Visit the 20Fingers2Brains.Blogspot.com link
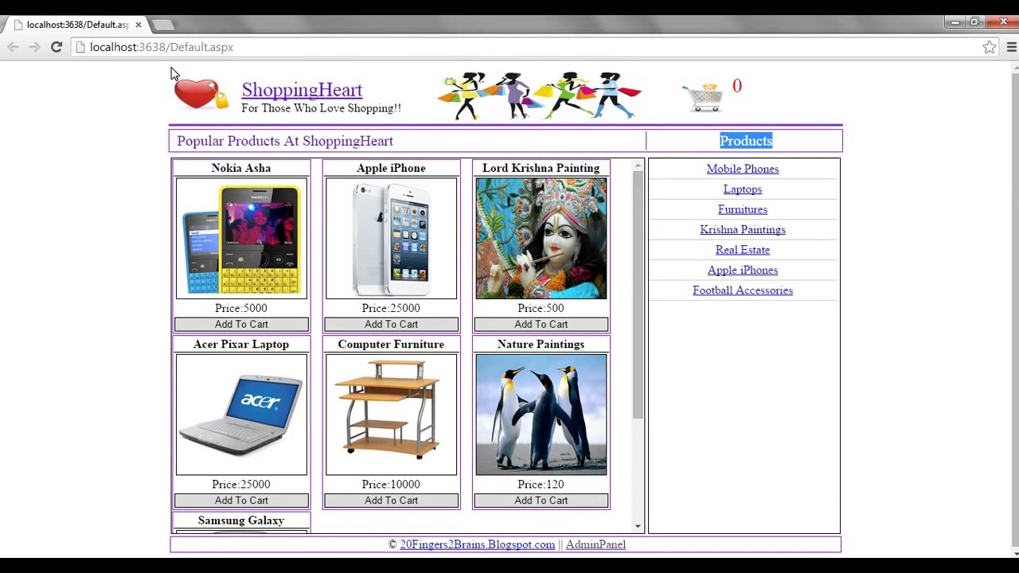 click(477, 544)
